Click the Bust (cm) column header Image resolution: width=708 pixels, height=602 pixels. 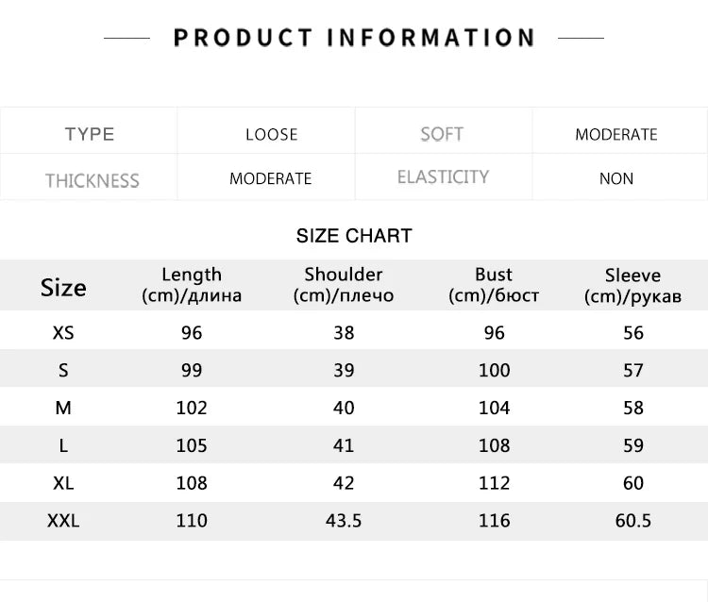(494, 285)
